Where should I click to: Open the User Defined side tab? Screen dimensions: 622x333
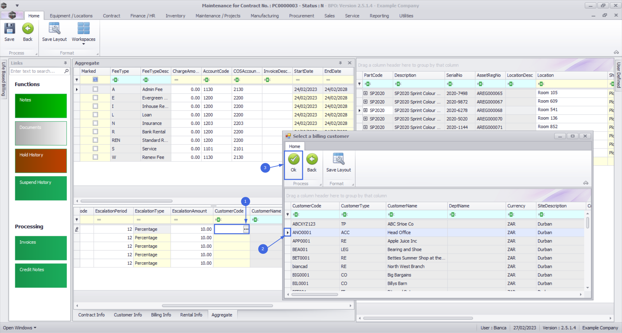click(x=618, y=75)
